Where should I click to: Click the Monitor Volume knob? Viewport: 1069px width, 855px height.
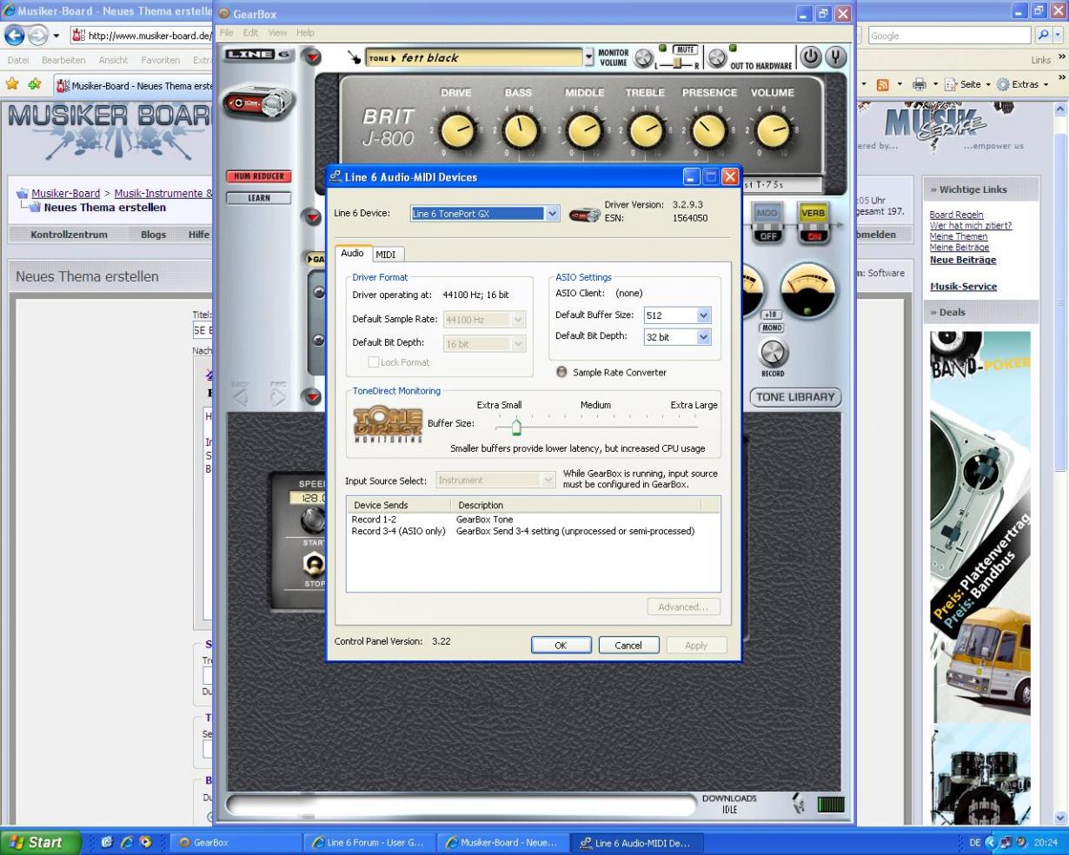coord(643,58)
